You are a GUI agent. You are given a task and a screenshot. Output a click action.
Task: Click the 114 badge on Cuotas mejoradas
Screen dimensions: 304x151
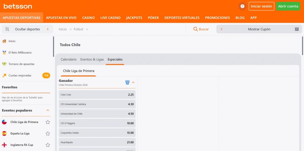coord(46,75)
